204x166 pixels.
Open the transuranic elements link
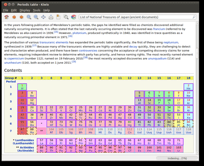(x=54, y=42)
